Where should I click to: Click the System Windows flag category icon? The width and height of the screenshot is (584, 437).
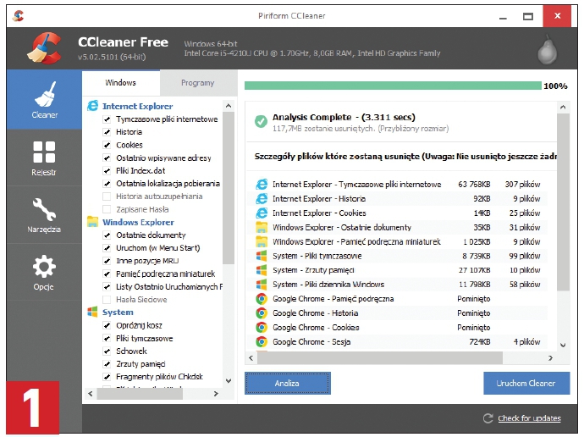click(92, 312)
